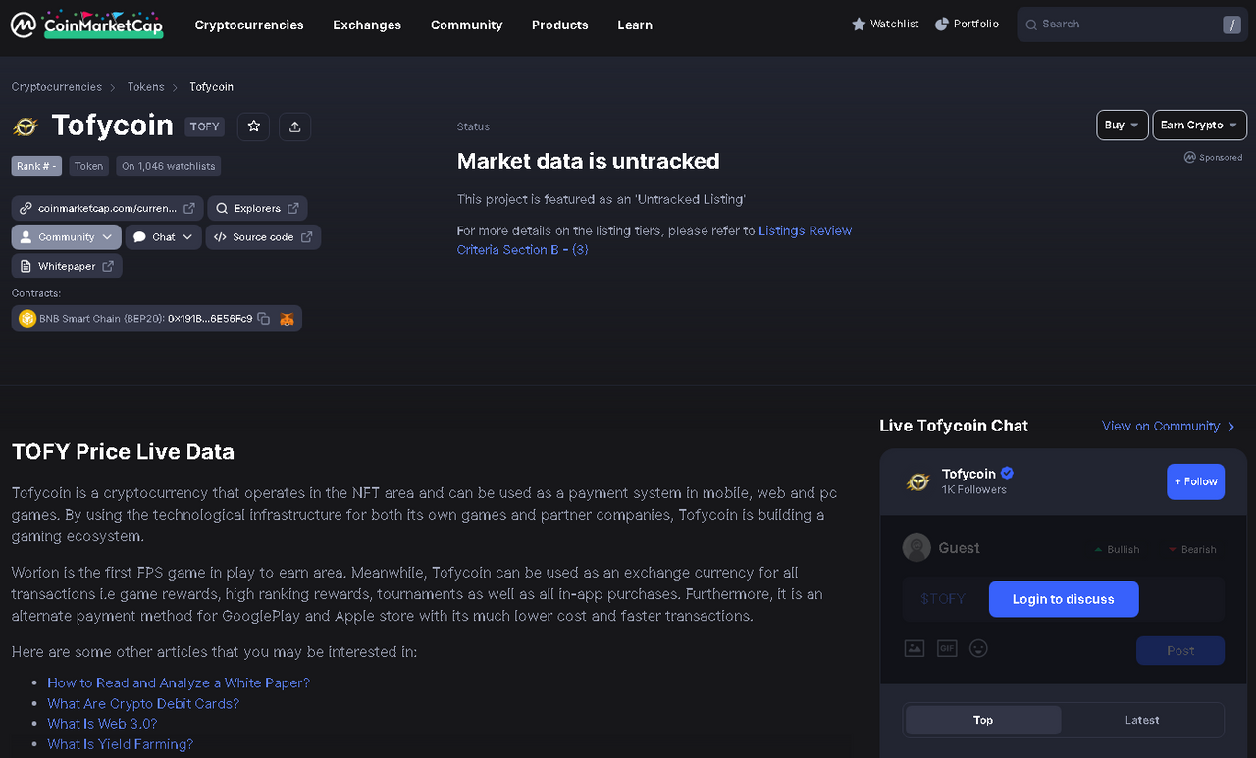Expand the Community dropdown
Image resolution: width=1256 pixels, height=758 pixels.
click(x=67, y=237)
